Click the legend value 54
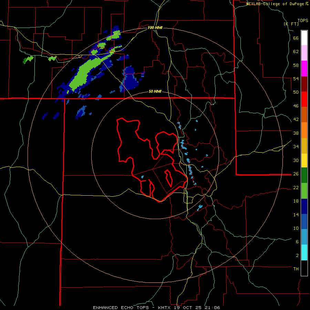Viewport: 310px width, 310px height. click(296, 79)
